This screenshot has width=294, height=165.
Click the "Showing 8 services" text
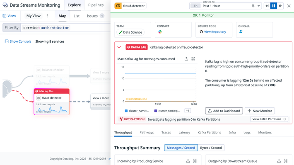coord(50,41)
